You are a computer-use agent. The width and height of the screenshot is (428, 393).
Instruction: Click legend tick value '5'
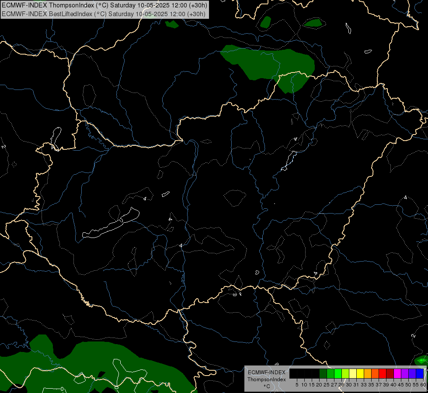click(x=297, y=385)
